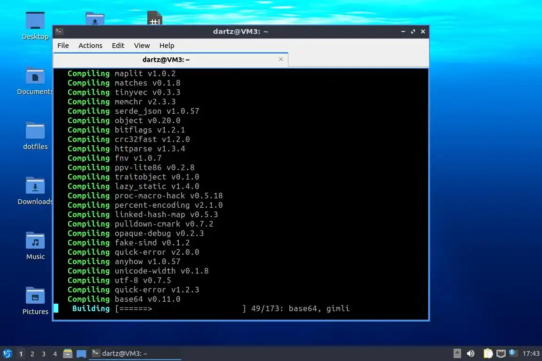The height and width of the screenshot is (361, 542).
Task: Switch to workspace 3
Action: click(44, 354)
